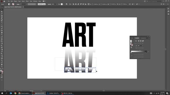
Task: Open the Effect menu
Action: (x=27, y=1)
